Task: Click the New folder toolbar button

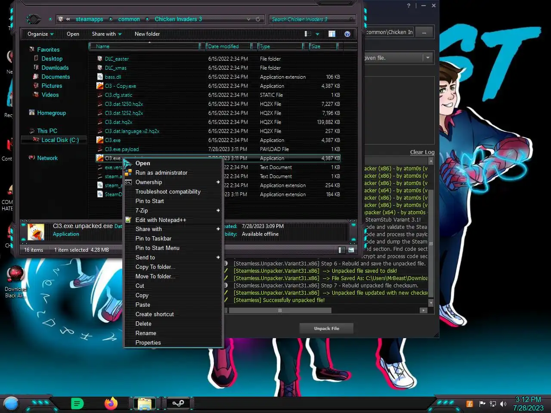Action: pyautogui.click(x=147, y=34)
